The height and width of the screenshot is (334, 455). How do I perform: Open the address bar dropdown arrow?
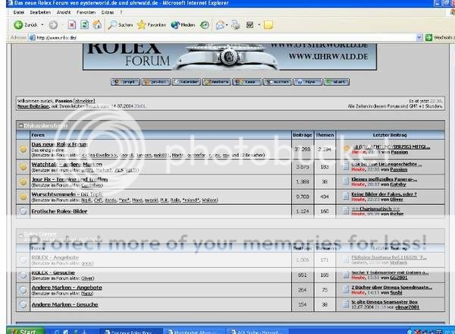419,37
